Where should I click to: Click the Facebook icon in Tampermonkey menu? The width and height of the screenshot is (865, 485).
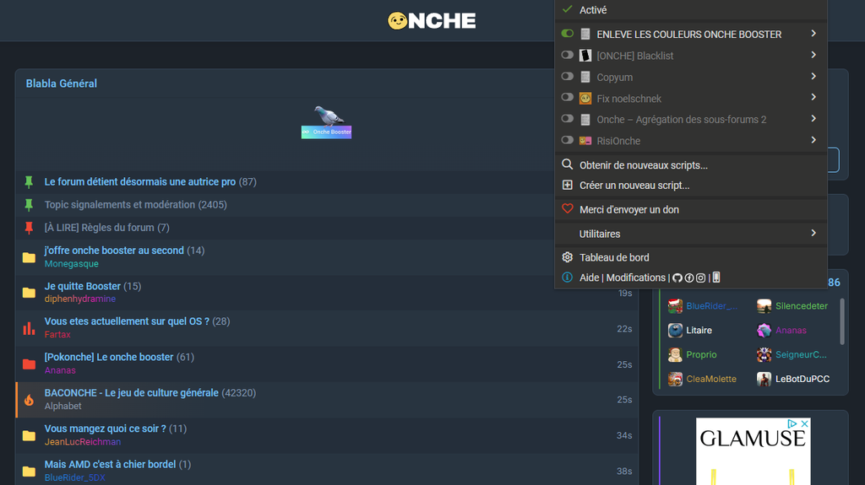pos(689,278)
